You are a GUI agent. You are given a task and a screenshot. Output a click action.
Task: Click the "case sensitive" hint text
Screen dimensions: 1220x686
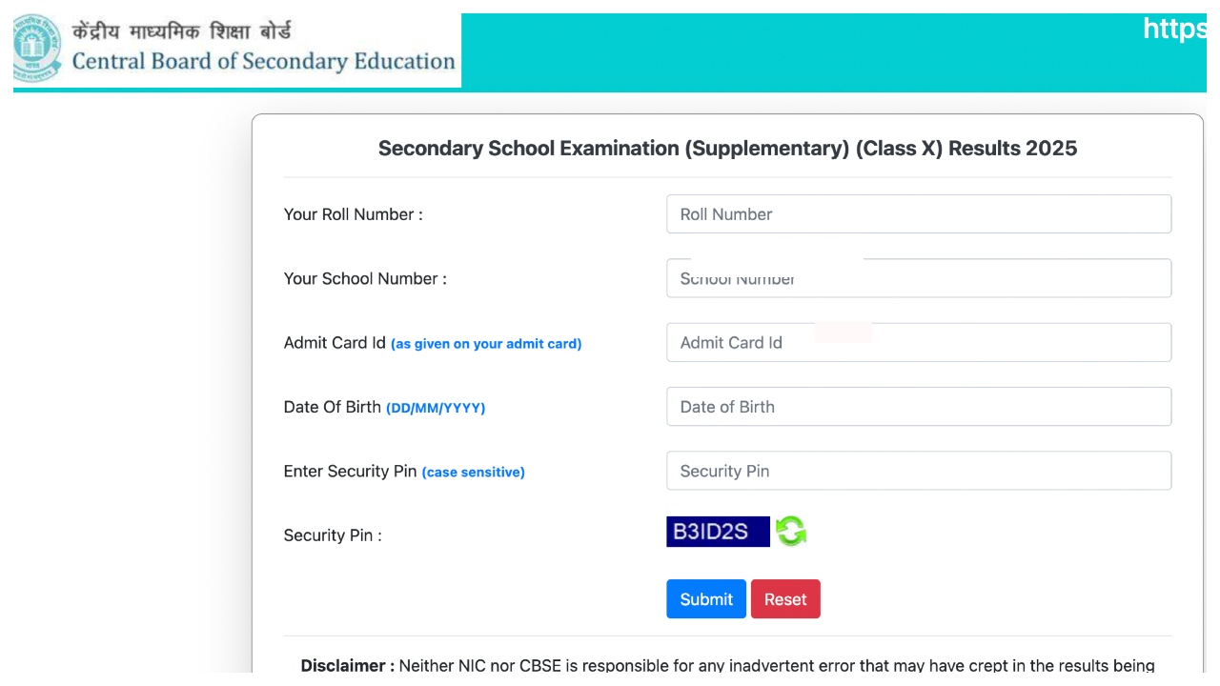473,472
